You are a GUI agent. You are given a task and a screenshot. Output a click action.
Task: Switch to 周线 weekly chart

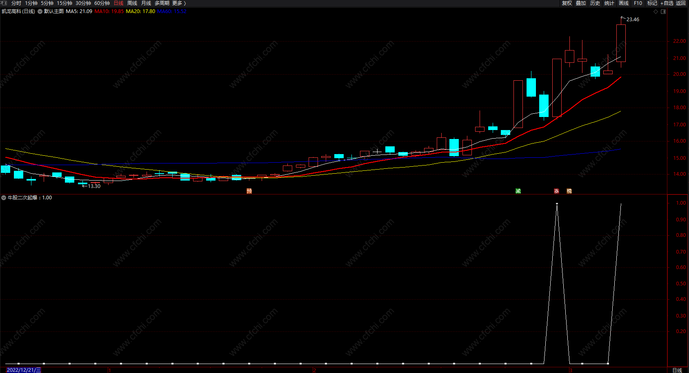[x=132, y=3]
